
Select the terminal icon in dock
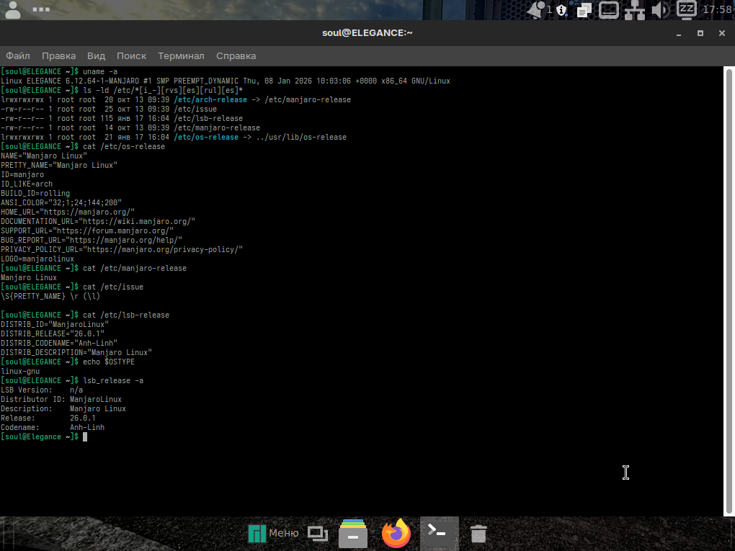click(x=438, y=533)
